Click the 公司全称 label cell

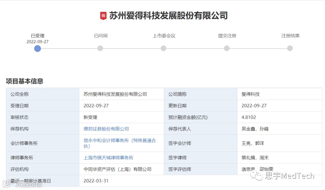point(43,94)
